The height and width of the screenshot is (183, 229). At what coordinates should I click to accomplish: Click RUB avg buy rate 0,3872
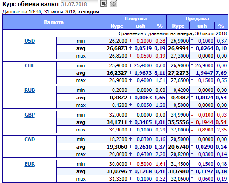(x=118, y=98)
